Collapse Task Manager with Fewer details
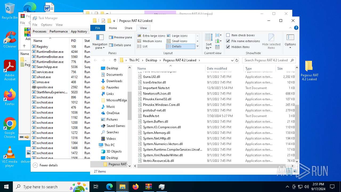Viewport: 341px width, 192px height. tap(45, 165)
